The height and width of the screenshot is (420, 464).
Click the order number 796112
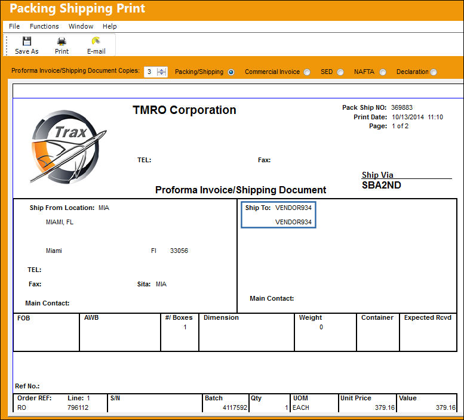(78, 407)
